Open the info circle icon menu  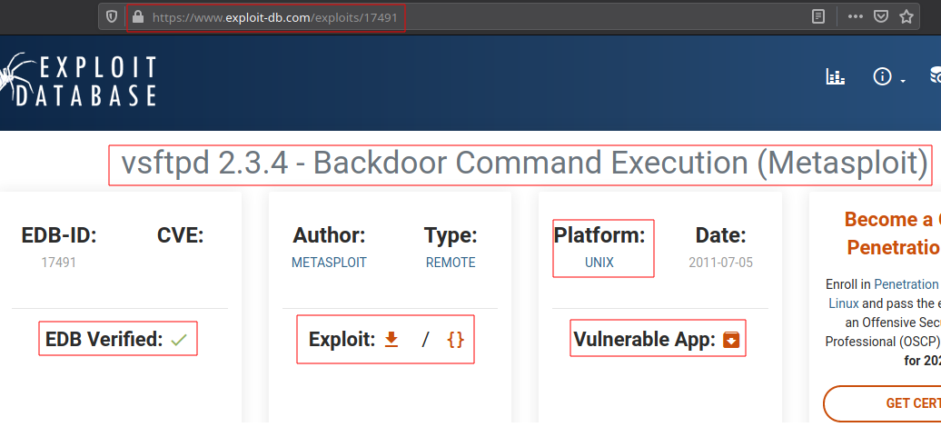[882, 76]
